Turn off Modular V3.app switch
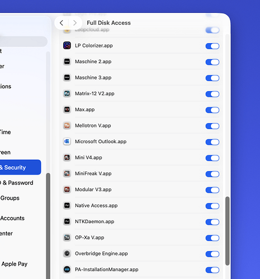 [212, 190]
